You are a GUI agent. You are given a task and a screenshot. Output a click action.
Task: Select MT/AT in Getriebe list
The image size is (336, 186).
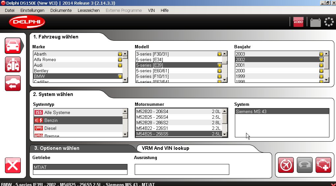coord(80,167)
